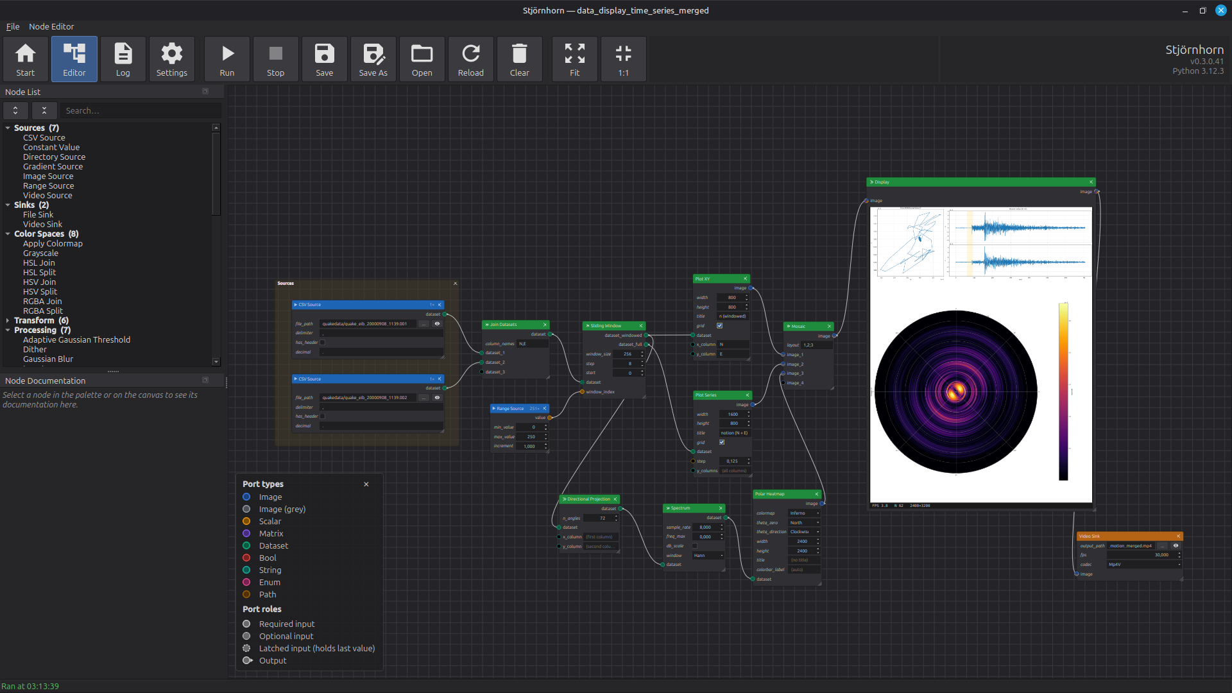
Task: Float the Node List panel
Action: coord(205,92)
